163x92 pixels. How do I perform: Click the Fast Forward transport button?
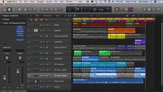[47, 10]
